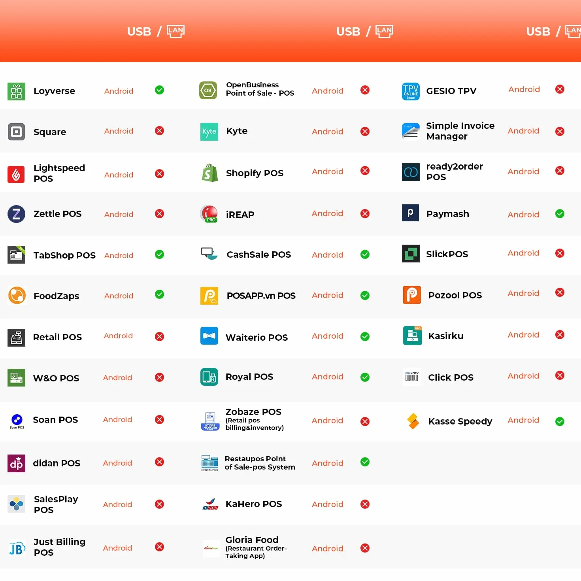The image size is (581, 581).
Task: Open the Royal POS teal device logo
Action: tap(209, 377)
